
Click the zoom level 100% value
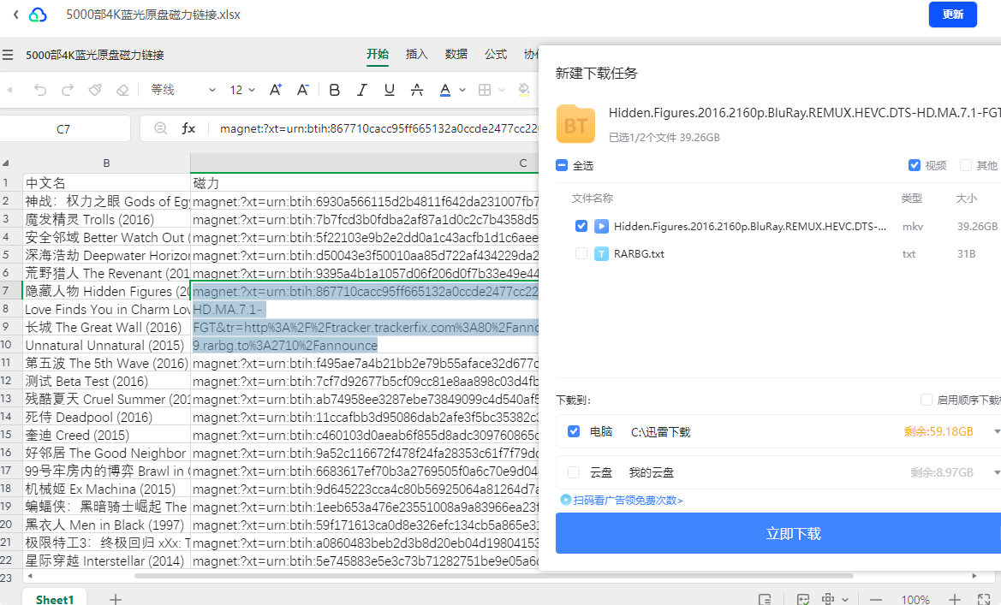tap(915, 600)
